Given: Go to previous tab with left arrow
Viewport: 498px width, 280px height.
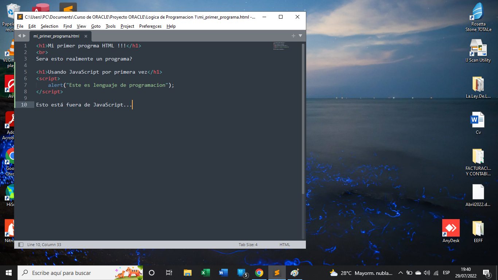Looking at the screenshot, I should [x=19, y=36].
